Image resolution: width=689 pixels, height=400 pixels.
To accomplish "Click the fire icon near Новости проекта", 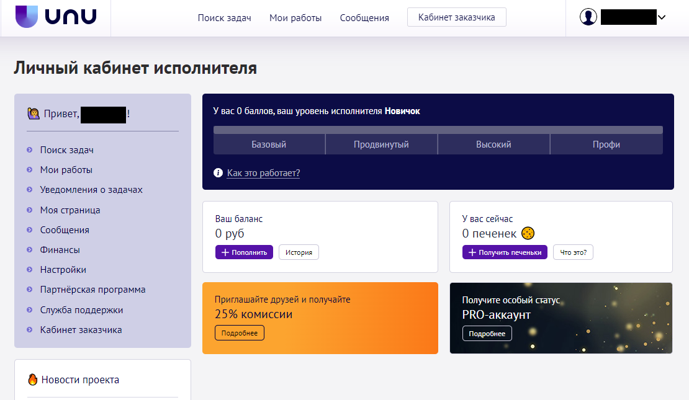I will (x=33, y=380).
